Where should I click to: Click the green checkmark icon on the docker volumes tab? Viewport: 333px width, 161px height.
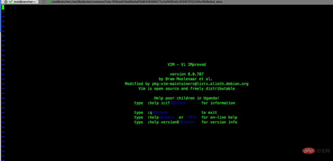point(48,2)
